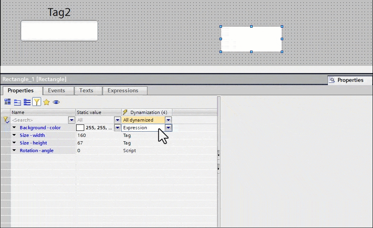Select the 'Size - height' property name
The width and height of the screenshot is (373, 228).
click(x=33, y=143)
